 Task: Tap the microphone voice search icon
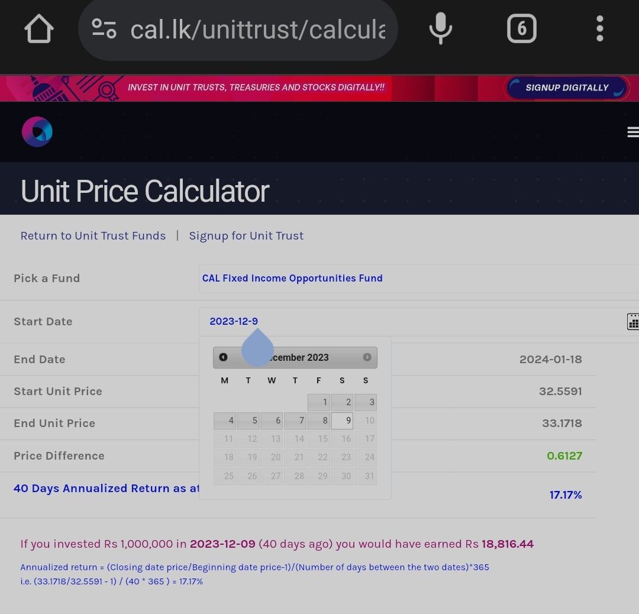(x=441, y=28)
